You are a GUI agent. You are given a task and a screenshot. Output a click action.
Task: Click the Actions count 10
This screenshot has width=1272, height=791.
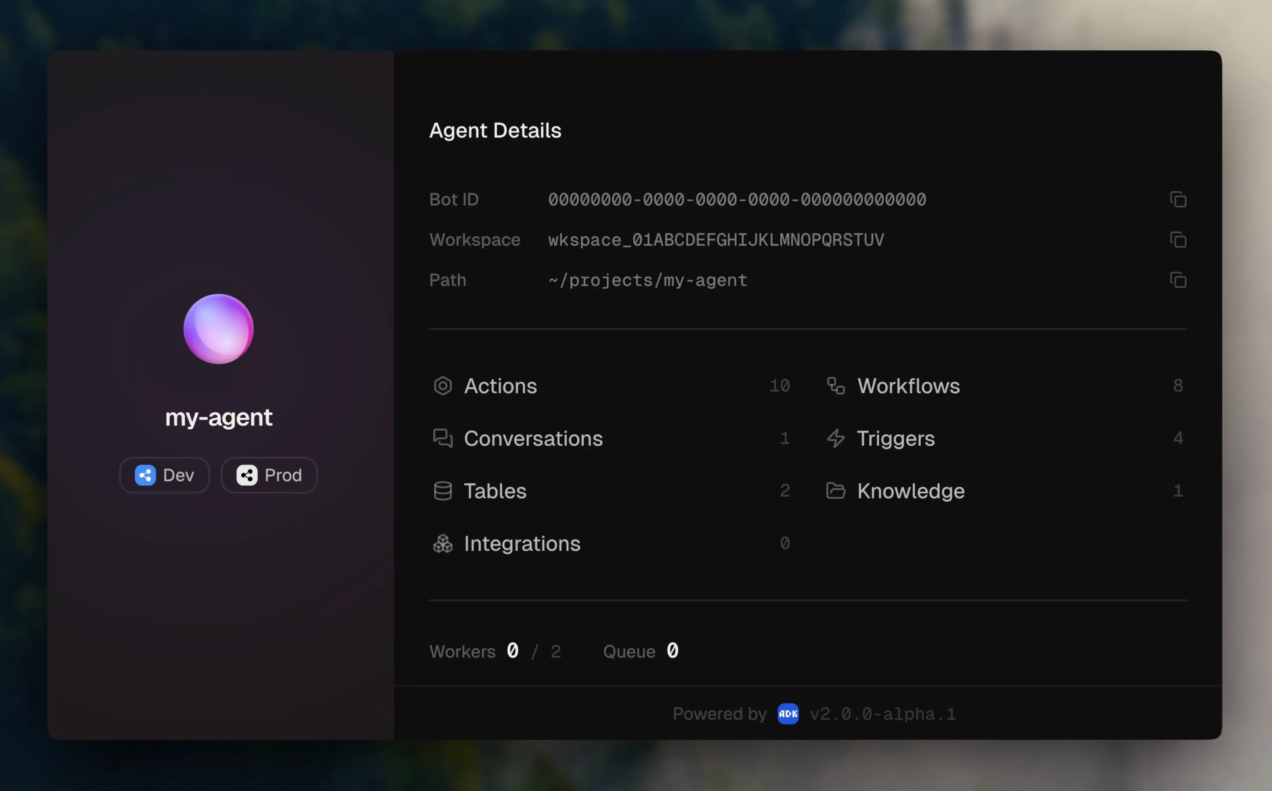click(779, 386)
